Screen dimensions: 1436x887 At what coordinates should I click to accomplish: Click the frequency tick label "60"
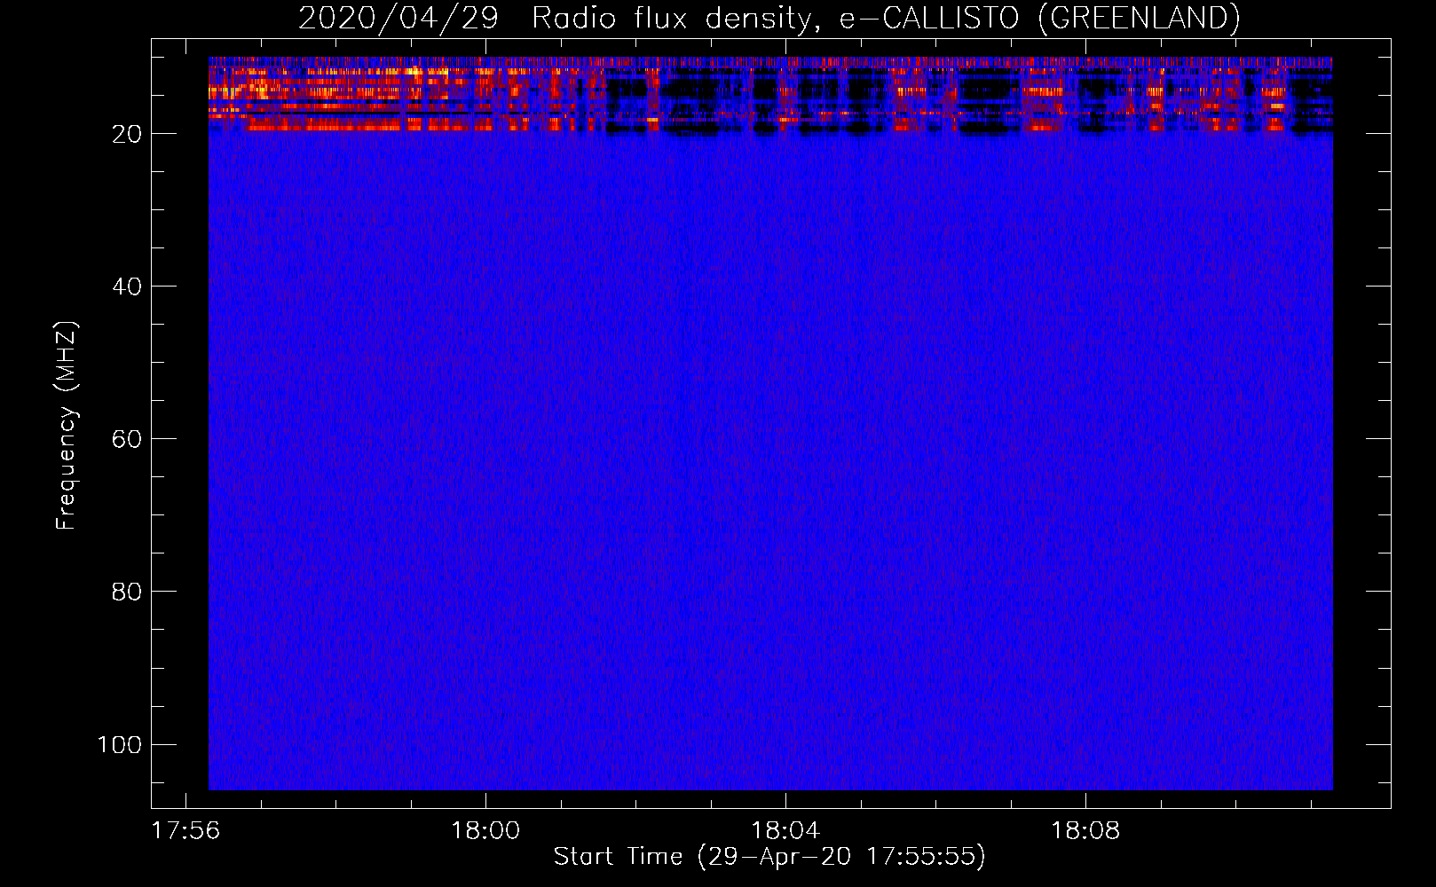tap(127, 439)
